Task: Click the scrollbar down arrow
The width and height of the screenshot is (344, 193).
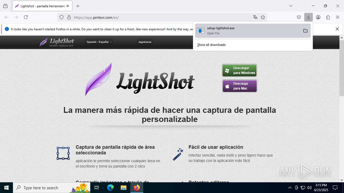Action: tap(342, 180)
